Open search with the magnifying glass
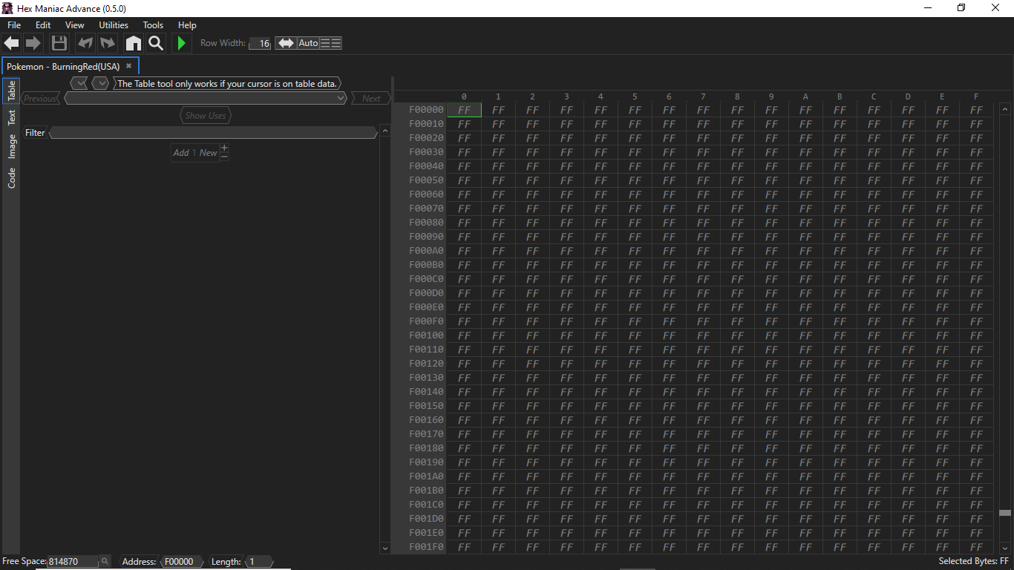1014x570 pixels. 155,43
